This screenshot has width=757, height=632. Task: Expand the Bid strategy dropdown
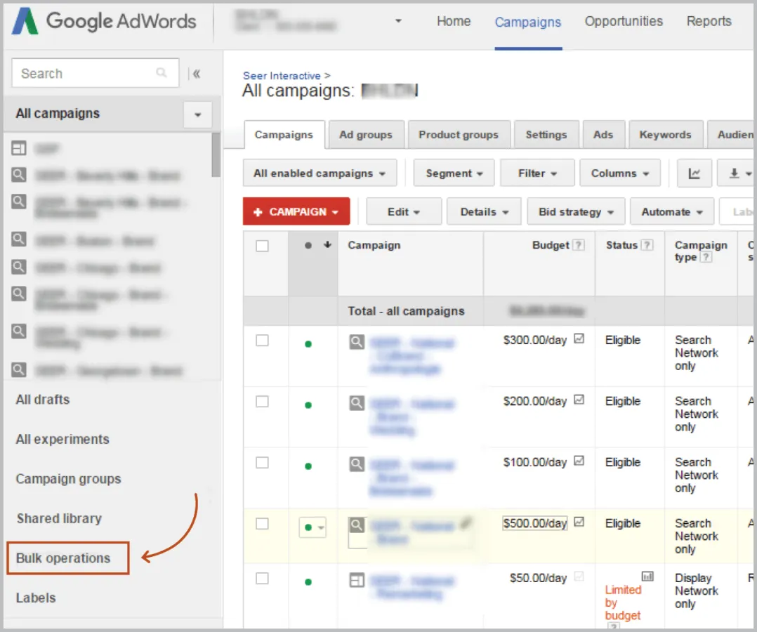click(x=576, y=211)
